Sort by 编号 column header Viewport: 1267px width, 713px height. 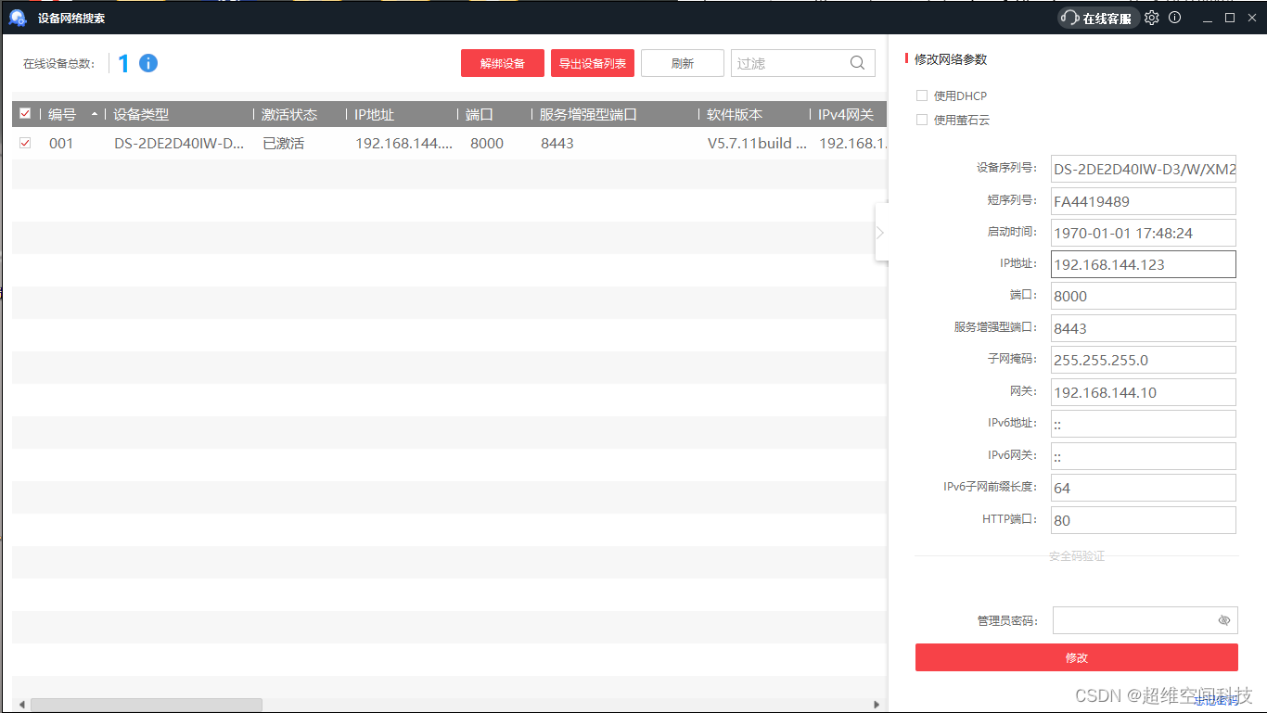62,114
